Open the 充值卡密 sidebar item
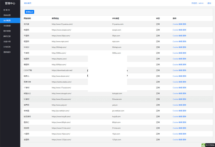This screenshot has height=147, width=215. coord(7,42)
